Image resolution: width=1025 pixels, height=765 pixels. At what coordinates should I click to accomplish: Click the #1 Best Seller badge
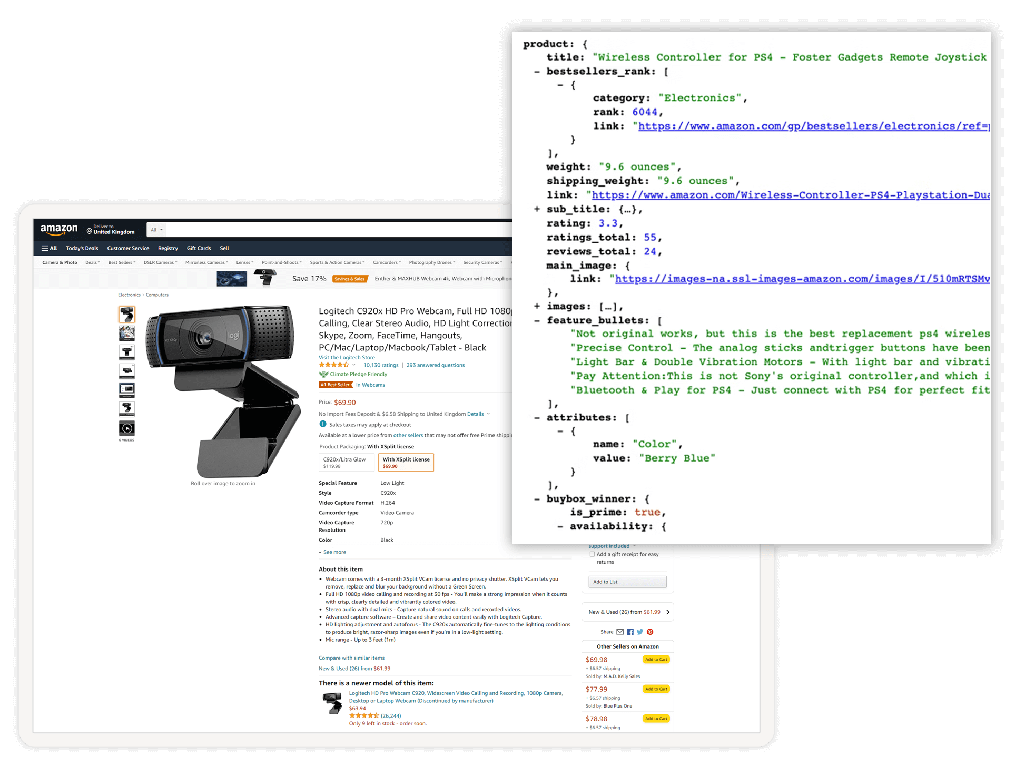(336, 385)
